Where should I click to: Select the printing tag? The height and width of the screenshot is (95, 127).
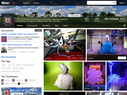[19, 65]
